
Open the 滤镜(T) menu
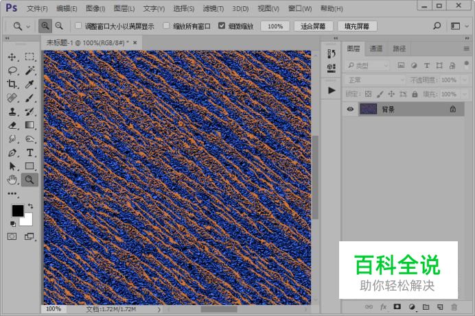[213, 9]
